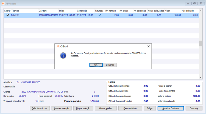Click the vertical scrollbar thumb
The height and width of the screenshot is (114, 206).
(x=201, y=44)
